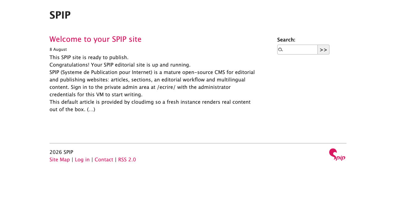Click the 'Congratulations!' sentence in the article
The width and height of the screenshot is (396, 223).
tap(120, 65)
